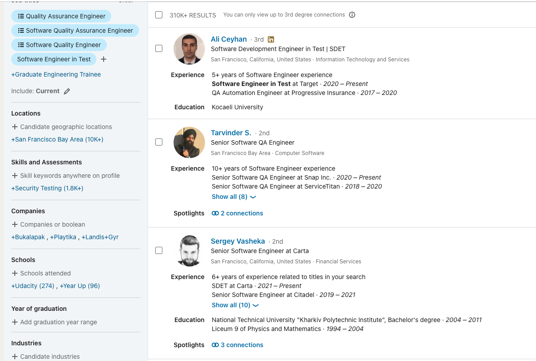Click the 310K+ RESULTS count text

[193, 15]
